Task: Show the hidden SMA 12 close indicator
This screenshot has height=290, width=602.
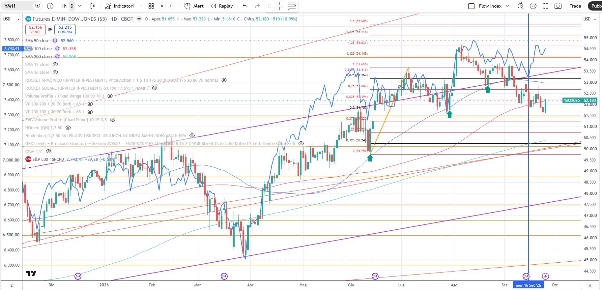Action: 55,65
